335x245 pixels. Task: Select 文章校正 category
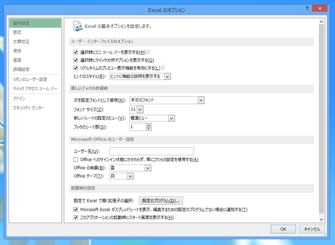click(x=35, y=41)
